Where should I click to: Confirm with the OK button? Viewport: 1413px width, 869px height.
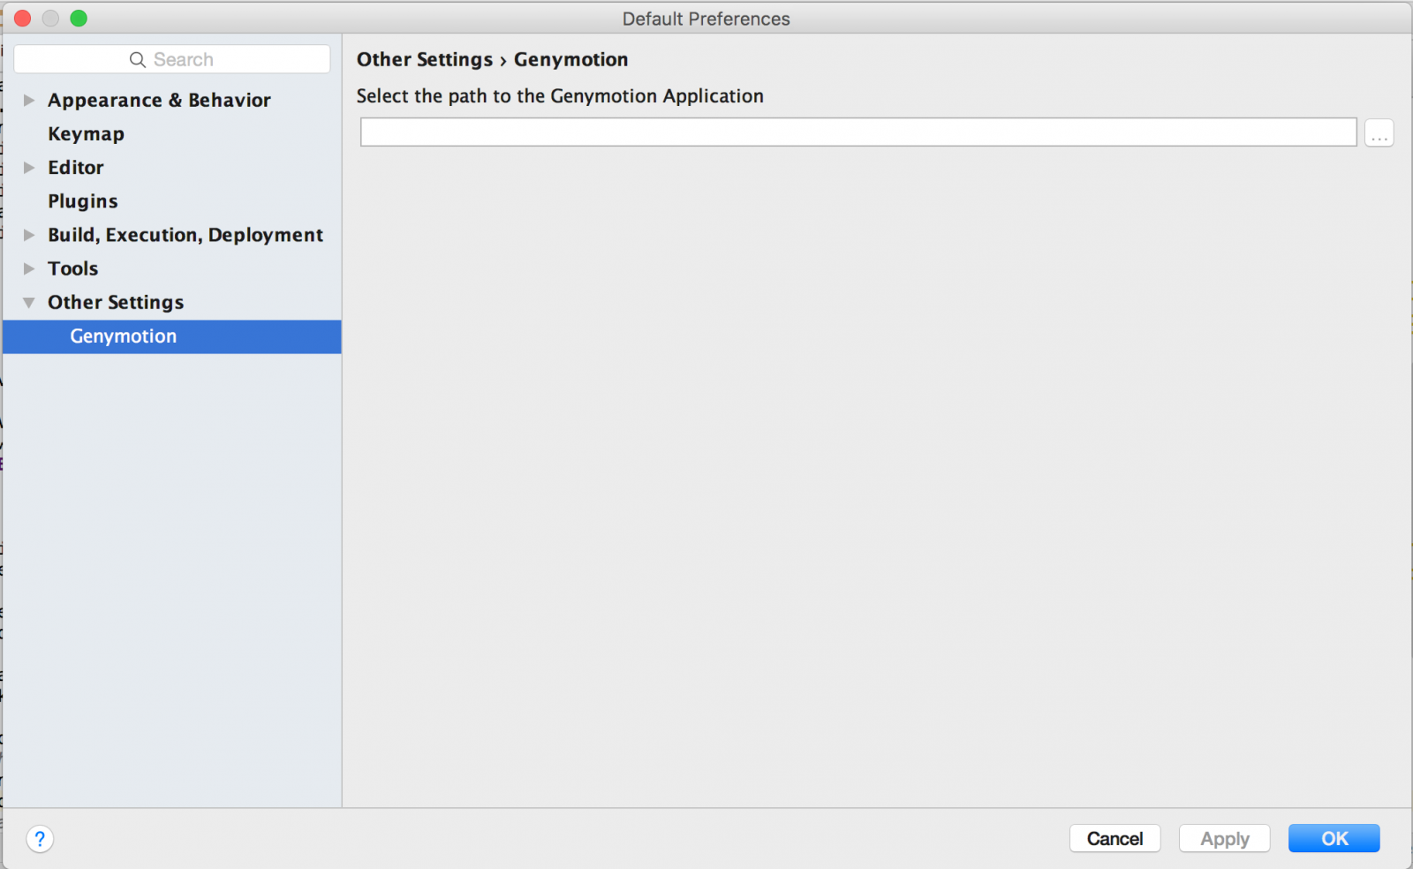coord(1334,838)
